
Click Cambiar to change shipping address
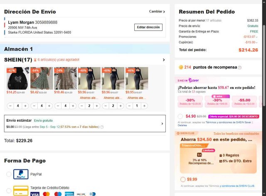click(157, 12)
